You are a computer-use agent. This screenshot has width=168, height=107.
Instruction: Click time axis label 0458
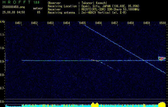click(131, 23)
